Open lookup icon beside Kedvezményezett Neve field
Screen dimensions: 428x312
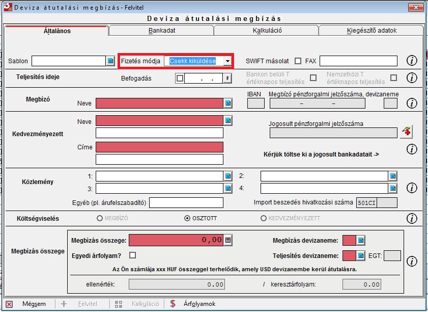click(x=228, y=121)
